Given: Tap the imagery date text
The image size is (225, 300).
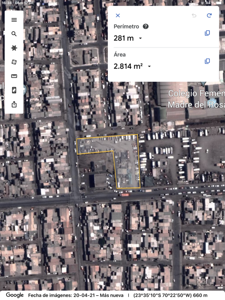Looking at the screenshot, I should 76,295.
